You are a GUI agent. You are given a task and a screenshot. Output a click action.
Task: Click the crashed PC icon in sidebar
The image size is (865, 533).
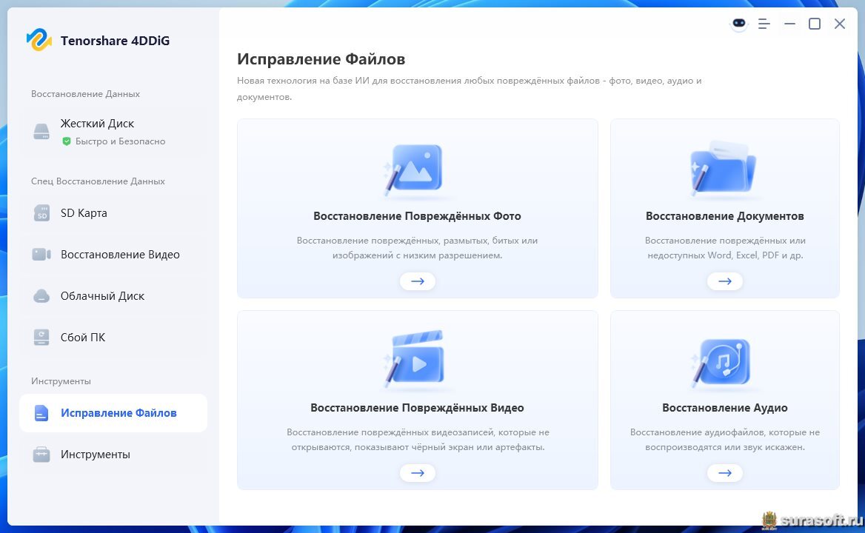coord(41,338)
